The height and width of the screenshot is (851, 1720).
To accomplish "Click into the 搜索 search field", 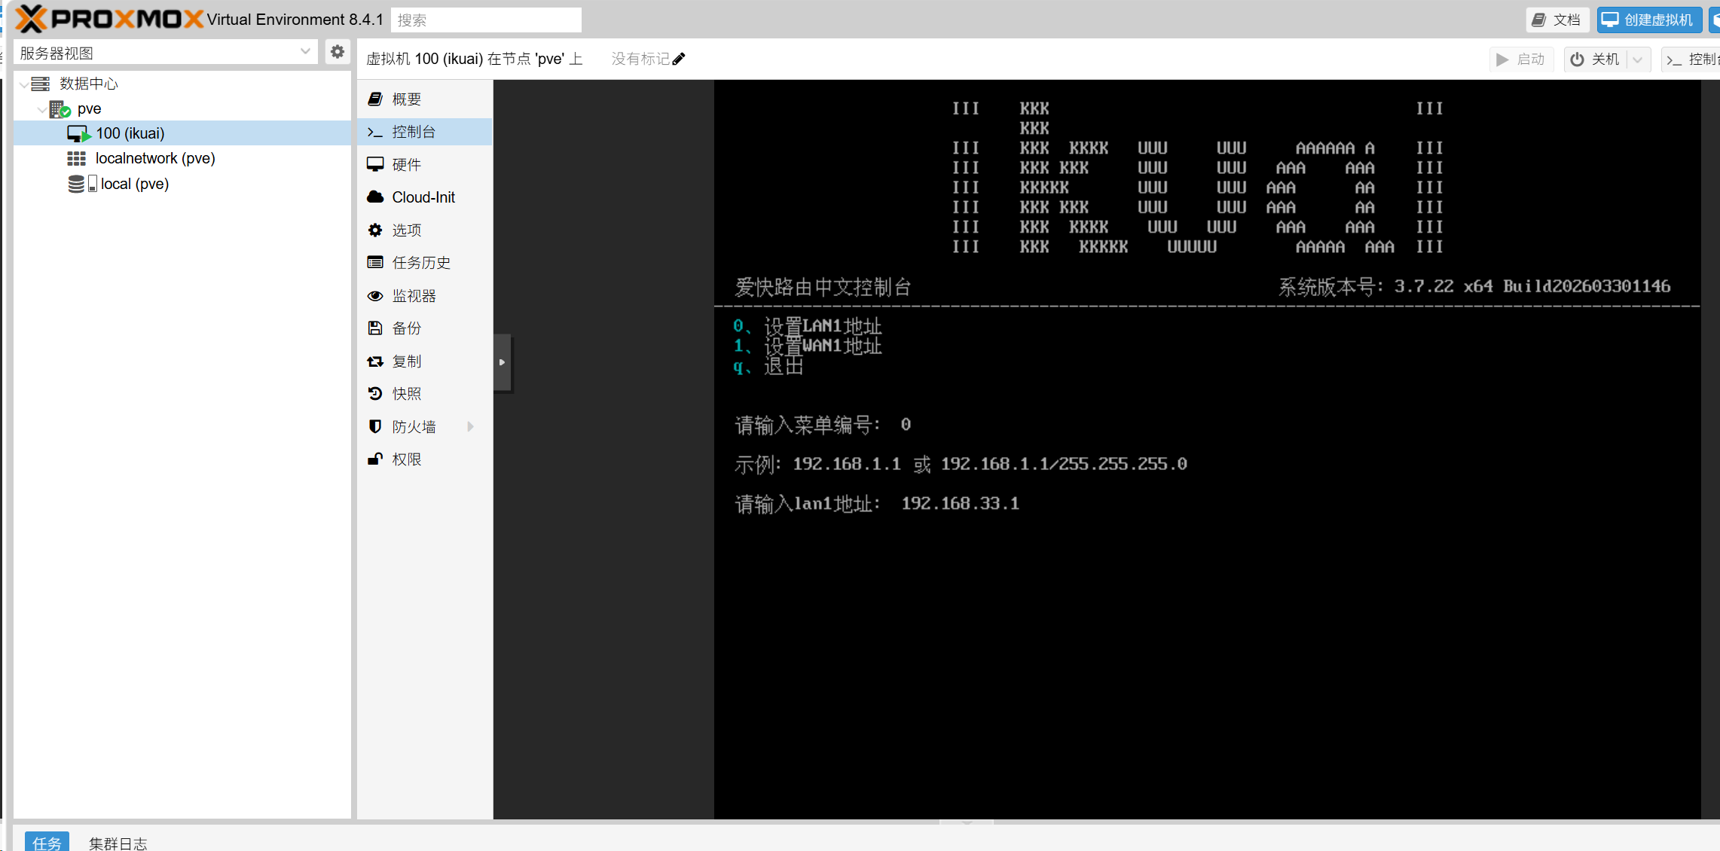I will click(486, 20).
